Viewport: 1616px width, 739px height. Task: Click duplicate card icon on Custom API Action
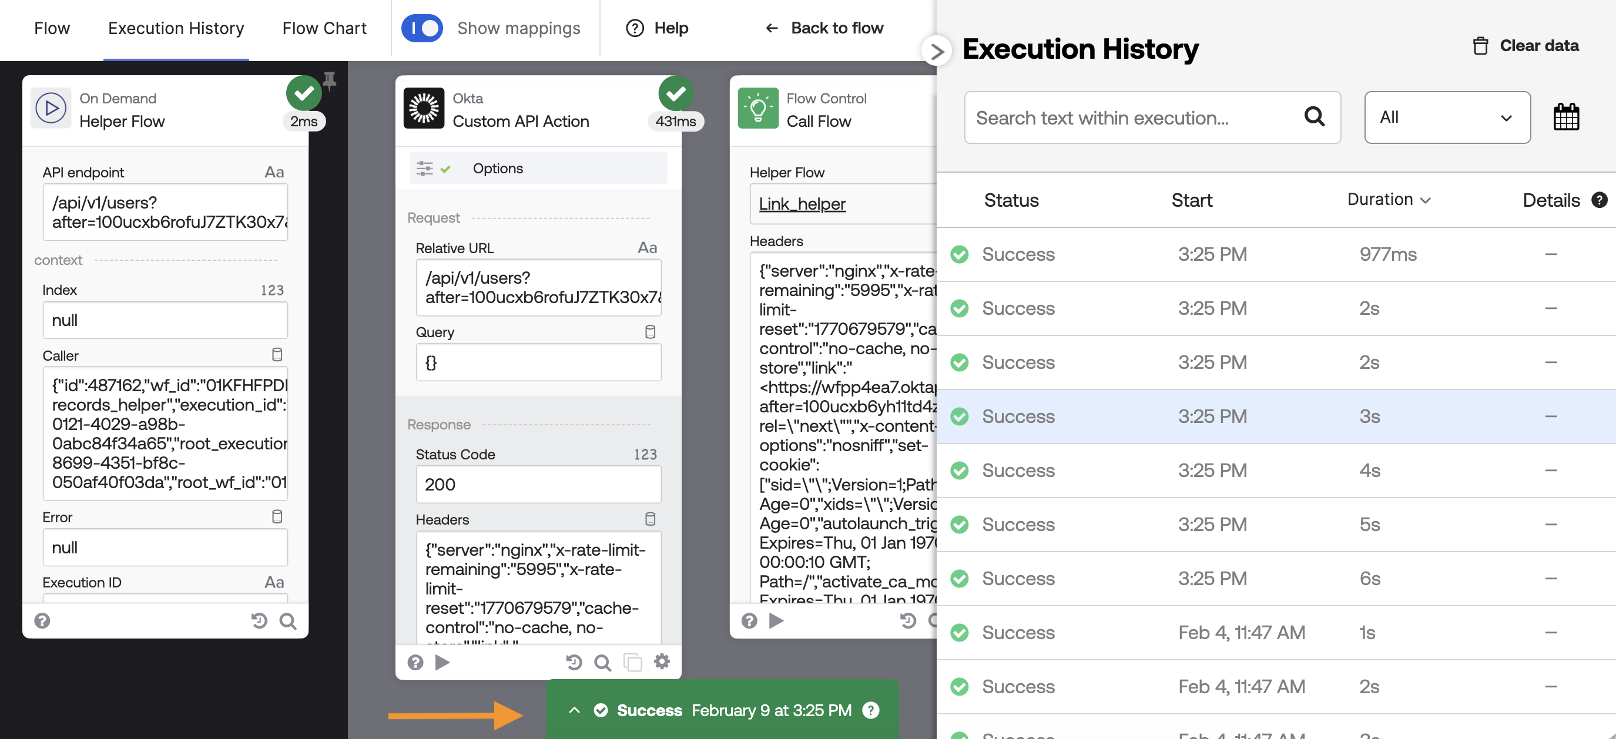[x=632, y=662]
